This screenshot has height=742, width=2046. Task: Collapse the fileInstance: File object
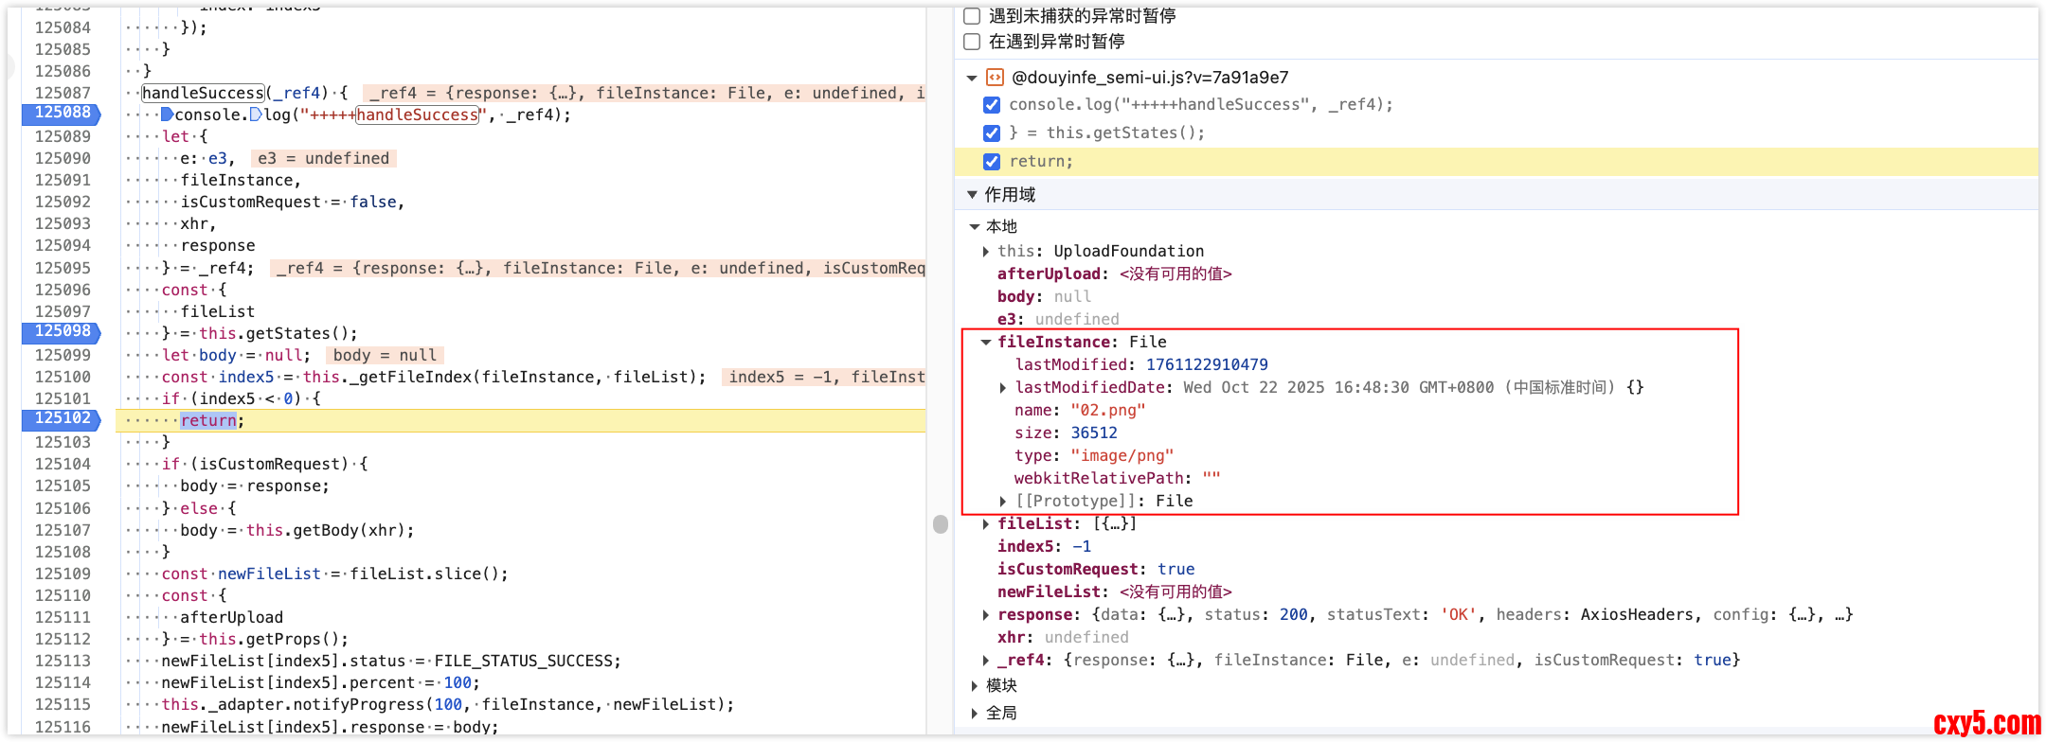pyautogui.click(x=986, y=343)
